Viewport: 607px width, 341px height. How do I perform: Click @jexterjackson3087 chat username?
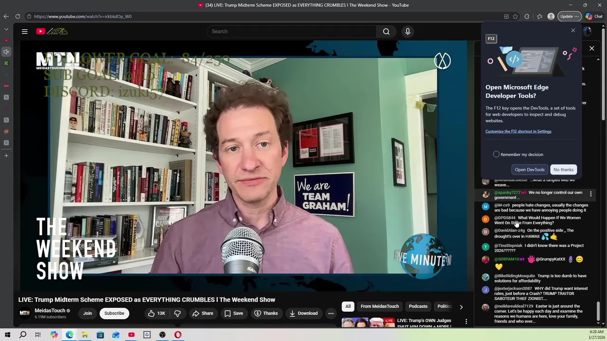click(513, 288)
